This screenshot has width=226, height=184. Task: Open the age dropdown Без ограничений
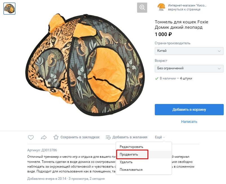(x=189, y=68)
